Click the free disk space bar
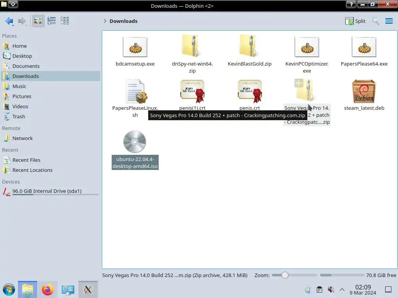This screenshot has width=398, height=298. point(342,275)
